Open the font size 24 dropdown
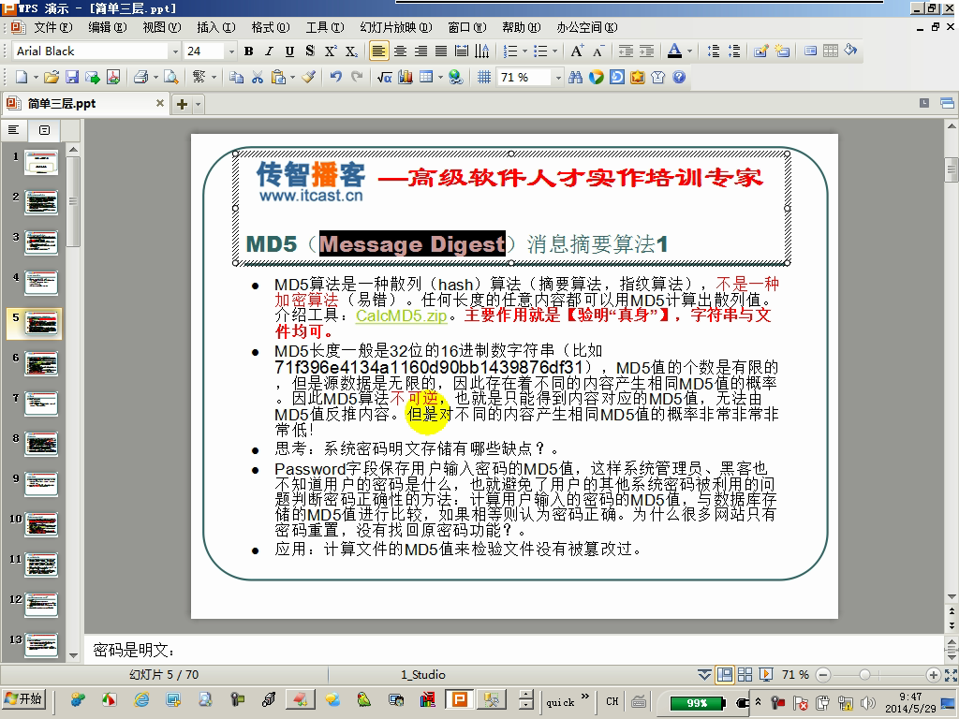The width and height of the screenshot is (959, 719). click(231, 51)
